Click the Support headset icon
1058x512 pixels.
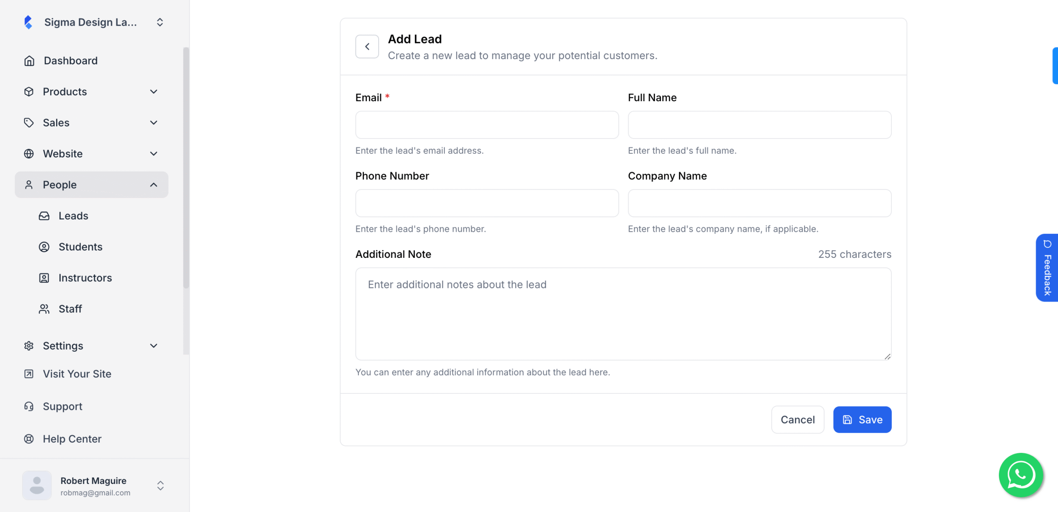tap(29, 407)
